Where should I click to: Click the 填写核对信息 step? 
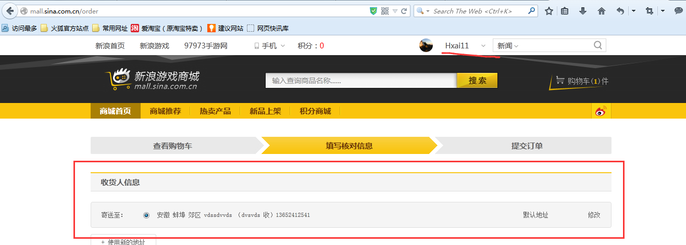349,146
